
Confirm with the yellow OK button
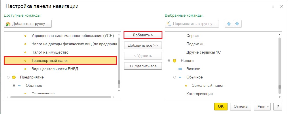[x=221, y=107]
